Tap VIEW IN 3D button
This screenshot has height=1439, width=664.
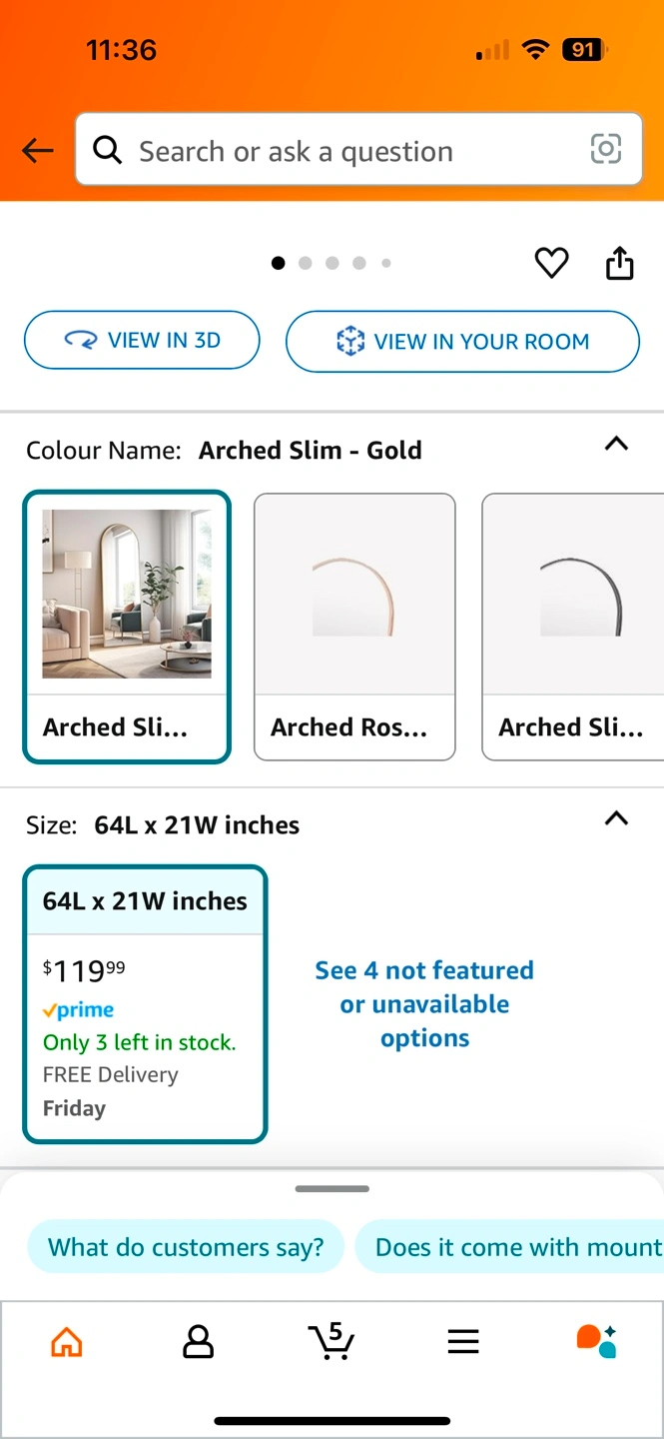142,341
